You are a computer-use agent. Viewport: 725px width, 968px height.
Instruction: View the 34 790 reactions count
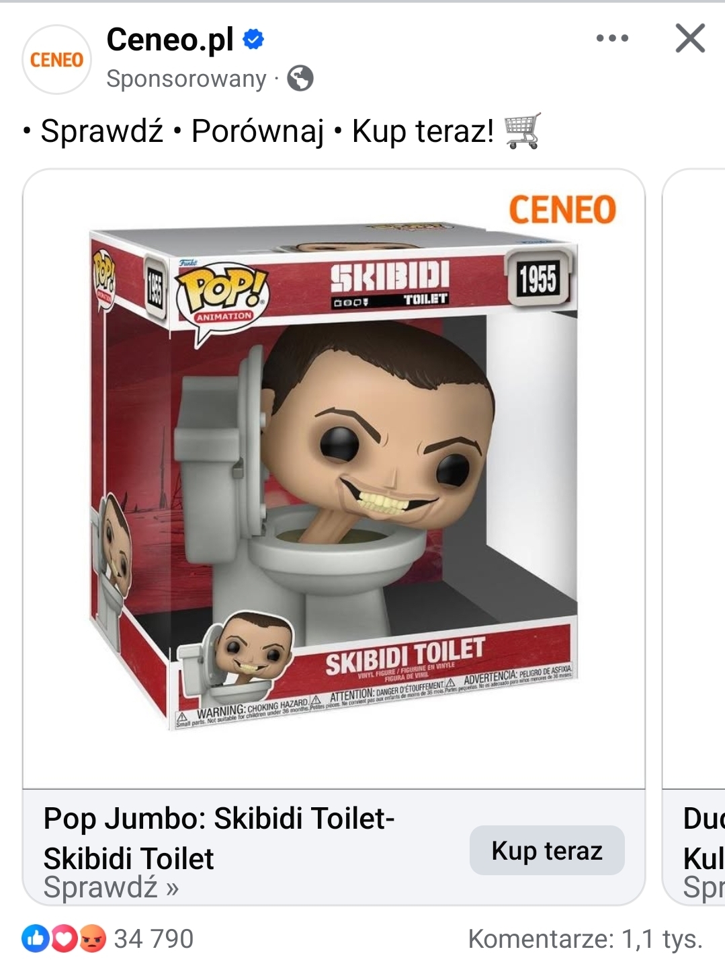coord(154,938)
